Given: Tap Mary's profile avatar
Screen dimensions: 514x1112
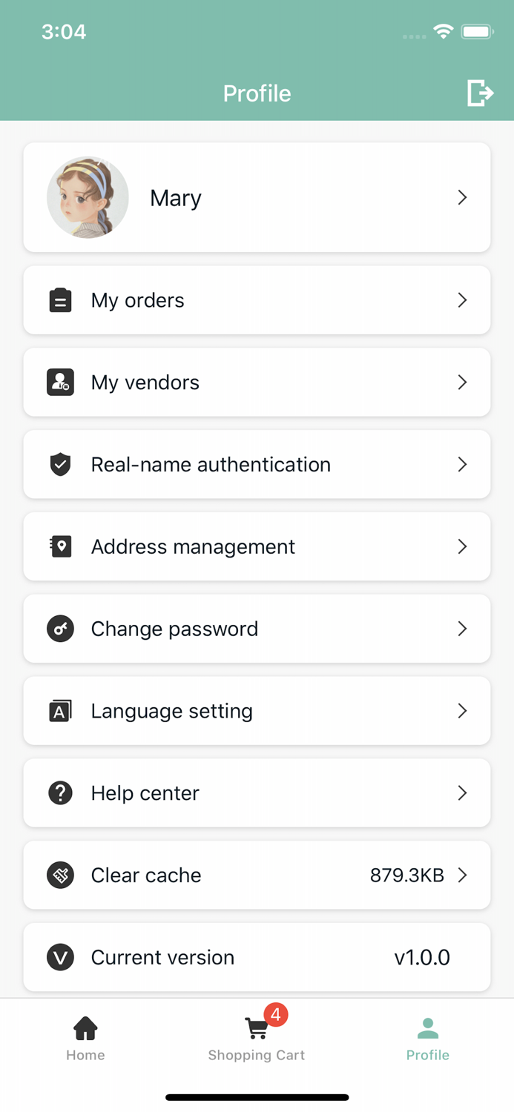Looking at the screenshot, I should 88,197.
